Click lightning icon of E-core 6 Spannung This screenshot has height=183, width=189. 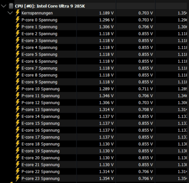[18, 61]
